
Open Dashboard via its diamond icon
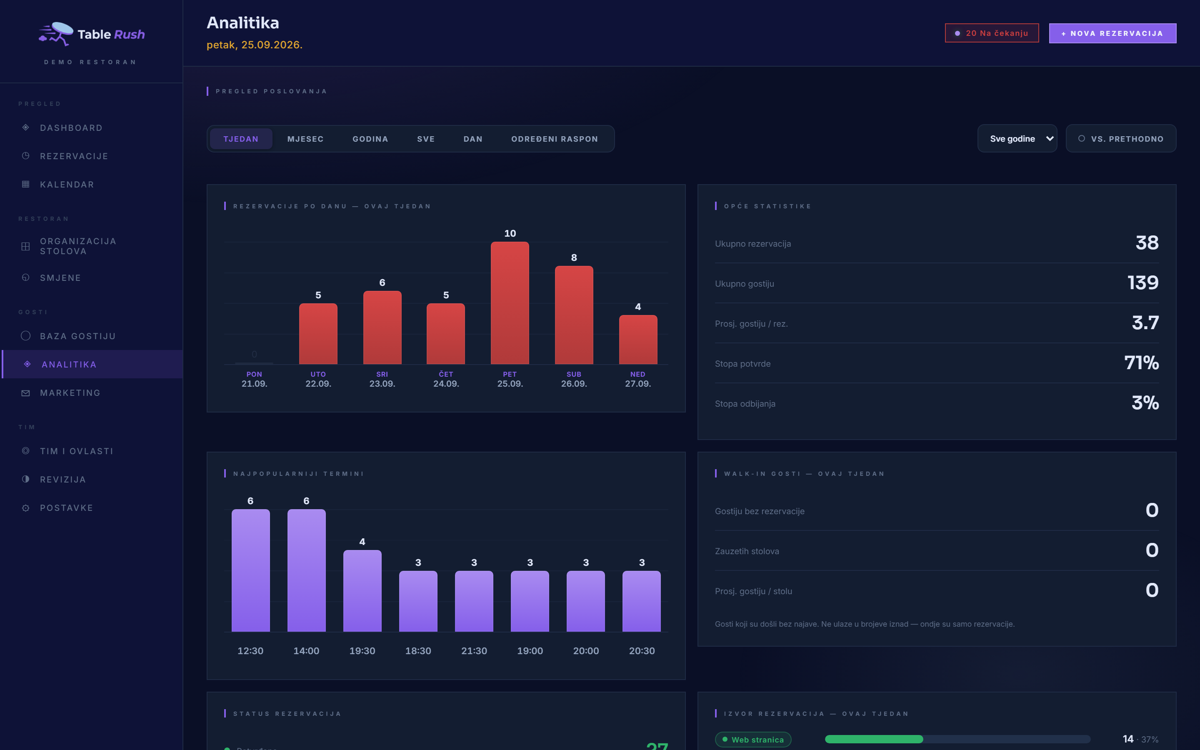26,127
